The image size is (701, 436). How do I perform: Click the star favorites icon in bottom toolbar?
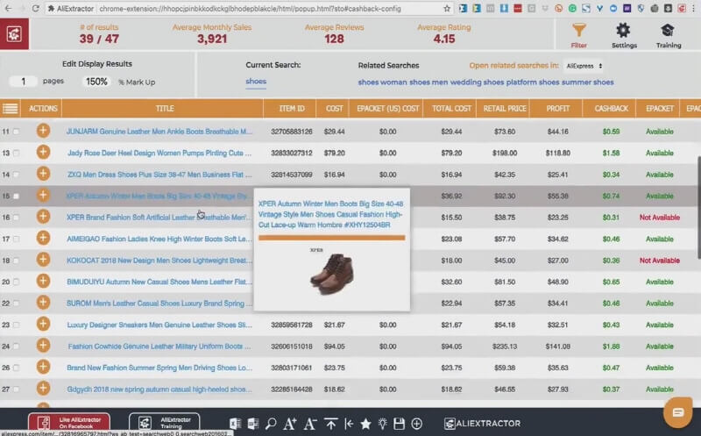[x=365, y=424]
